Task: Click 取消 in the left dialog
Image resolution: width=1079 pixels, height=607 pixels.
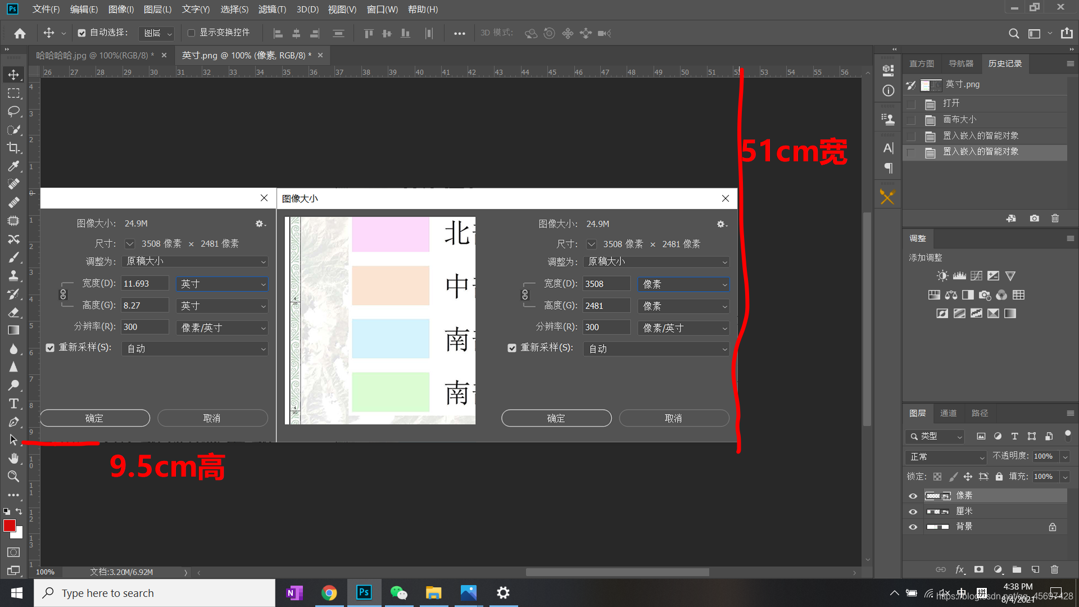Action: [212, 418]
